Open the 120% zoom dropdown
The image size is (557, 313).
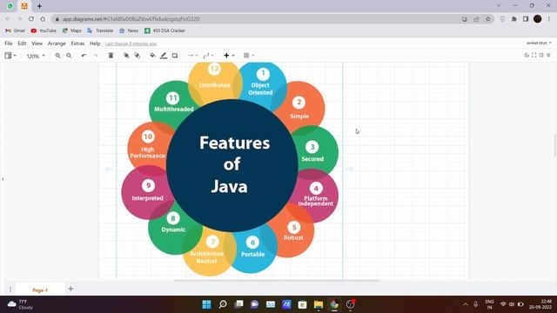tap(36, 56)
